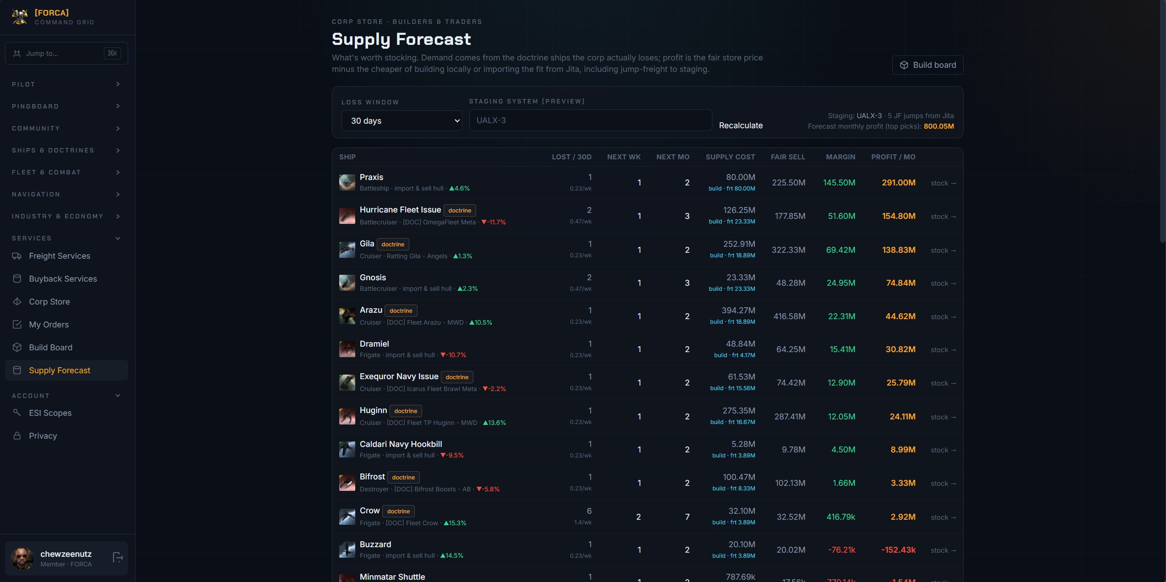Click stock link for Arazu

click(x=943, y=317)
